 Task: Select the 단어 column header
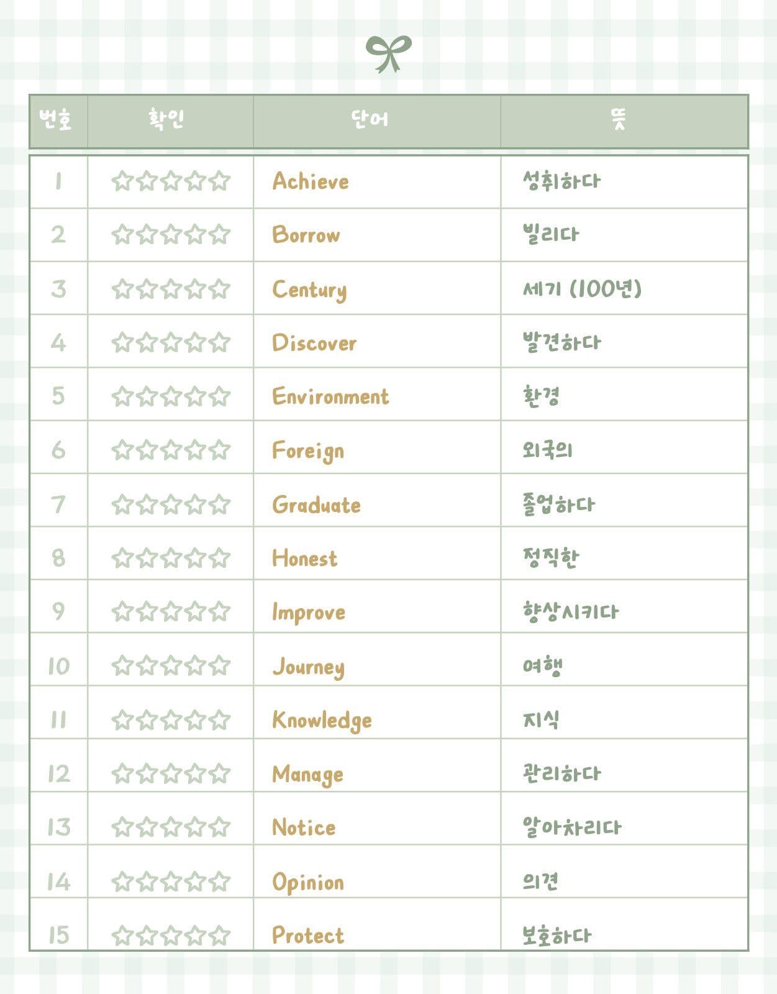pyautogui.click(x=370, y=119)
